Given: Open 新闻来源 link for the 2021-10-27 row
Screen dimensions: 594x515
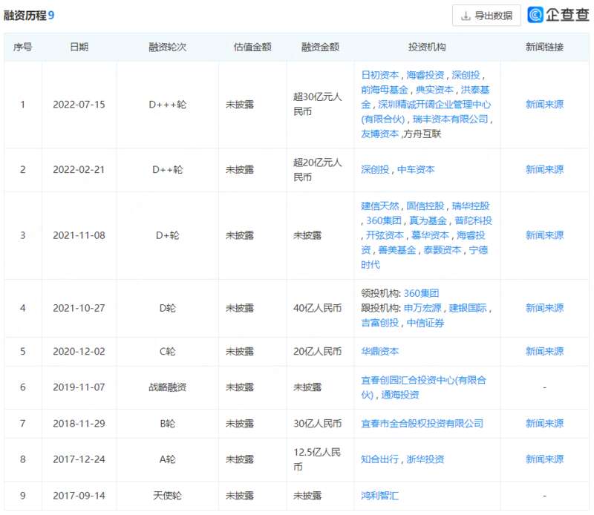Looking at the screenshot, I should click(x=544, y=308).
